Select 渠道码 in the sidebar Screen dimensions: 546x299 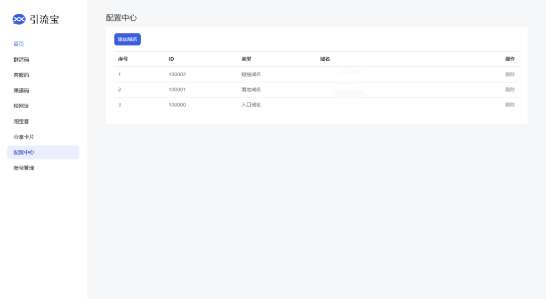(x=21, y=91)
